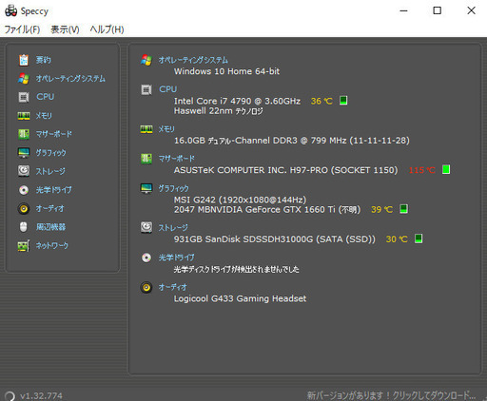Click the new version download link
The width and height of the screenshot is (487, 401).
tap(391, 395)
